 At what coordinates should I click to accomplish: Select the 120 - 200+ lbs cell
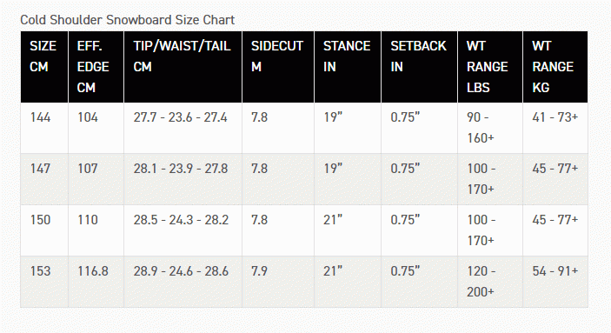[x=490, y=282]
